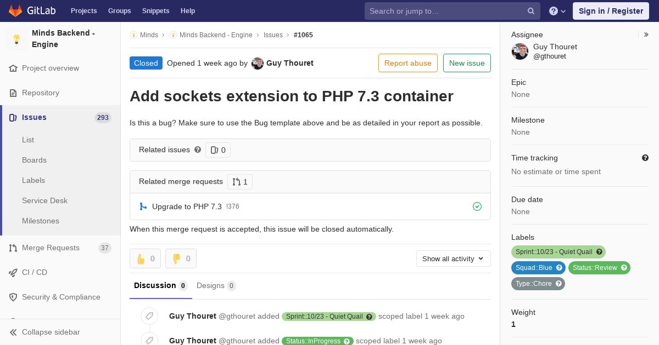Click the CI / CD rocket icon

[x=13, y=273]
